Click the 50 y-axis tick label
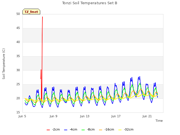The width and height of the screenshot is (180, 135). pos(18,14)
